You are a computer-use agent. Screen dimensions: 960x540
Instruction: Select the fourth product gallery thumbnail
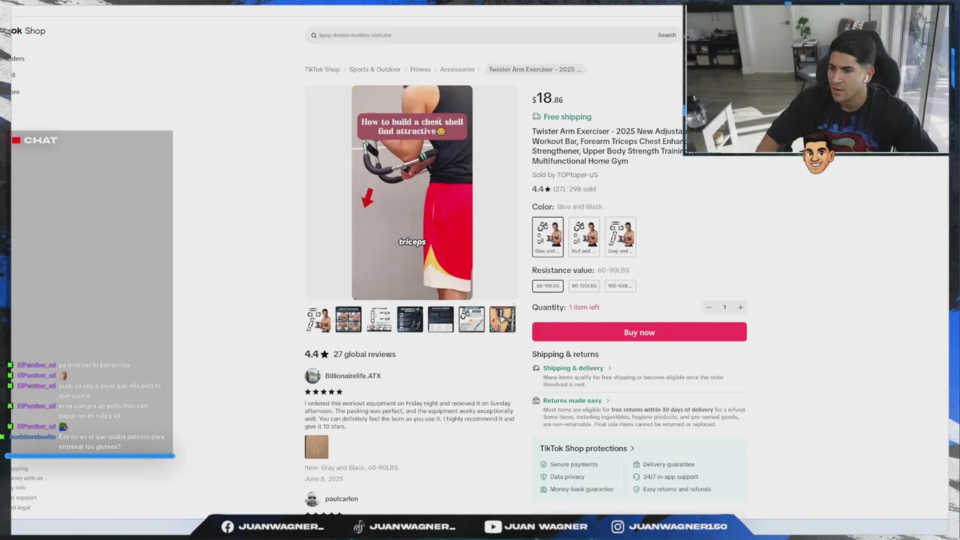pyautogui.click(x=410, y=319)
